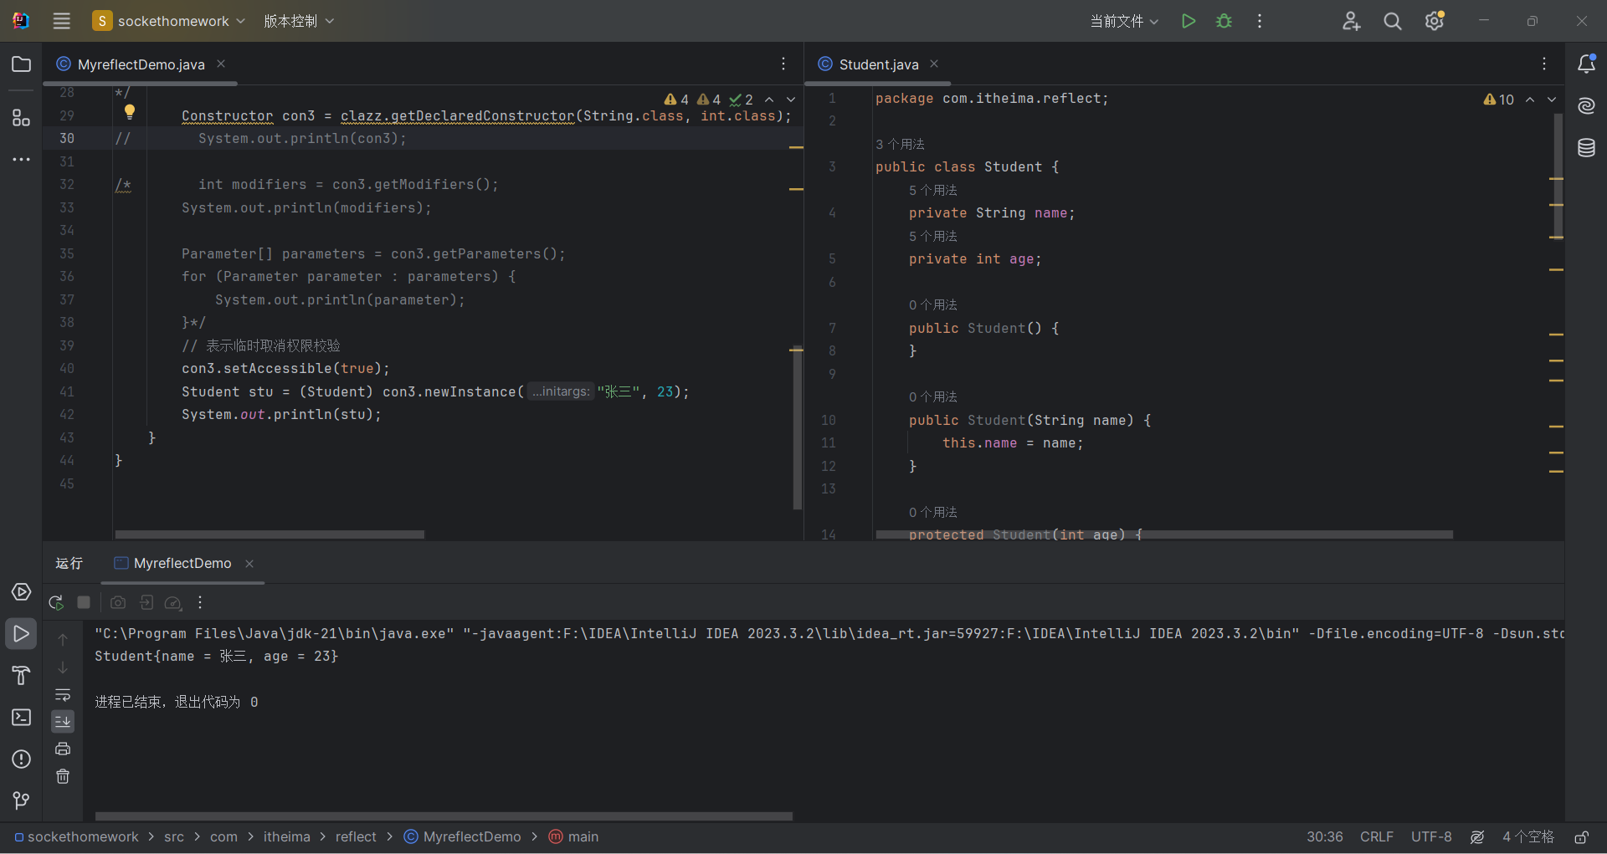Open the Problems tool window
The width and height of the screenshot is (1607, 854).
point(22,759)
